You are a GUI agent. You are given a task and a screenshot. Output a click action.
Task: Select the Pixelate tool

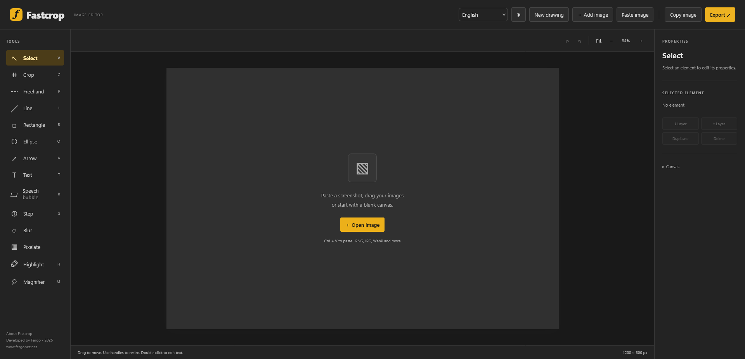tap(35, 247)
